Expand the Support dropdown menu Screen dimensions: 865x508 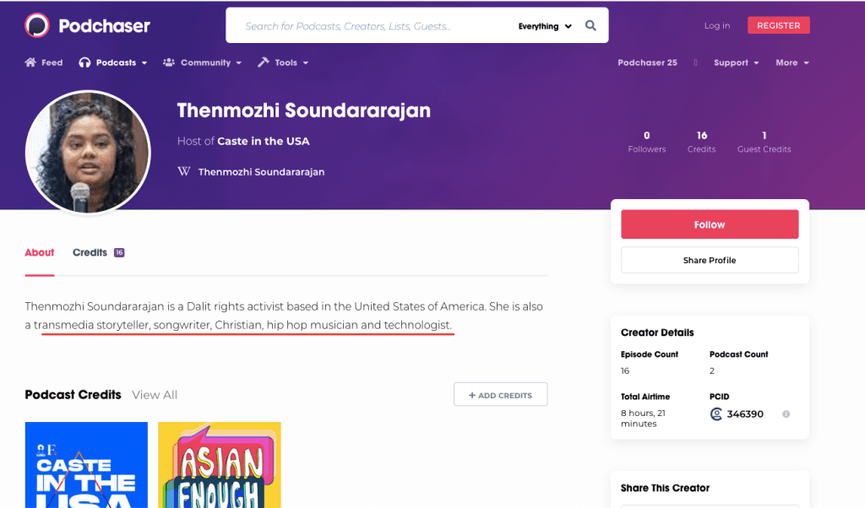point(736,62)
